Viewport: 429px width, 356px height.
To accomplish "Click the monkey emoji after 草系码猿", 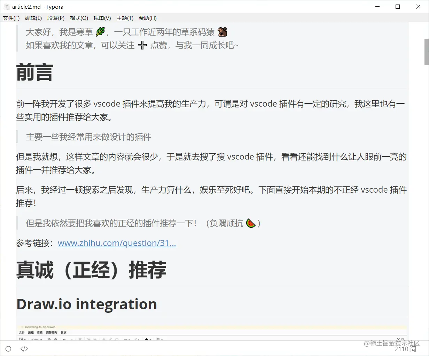I will [x=223, y=32].
